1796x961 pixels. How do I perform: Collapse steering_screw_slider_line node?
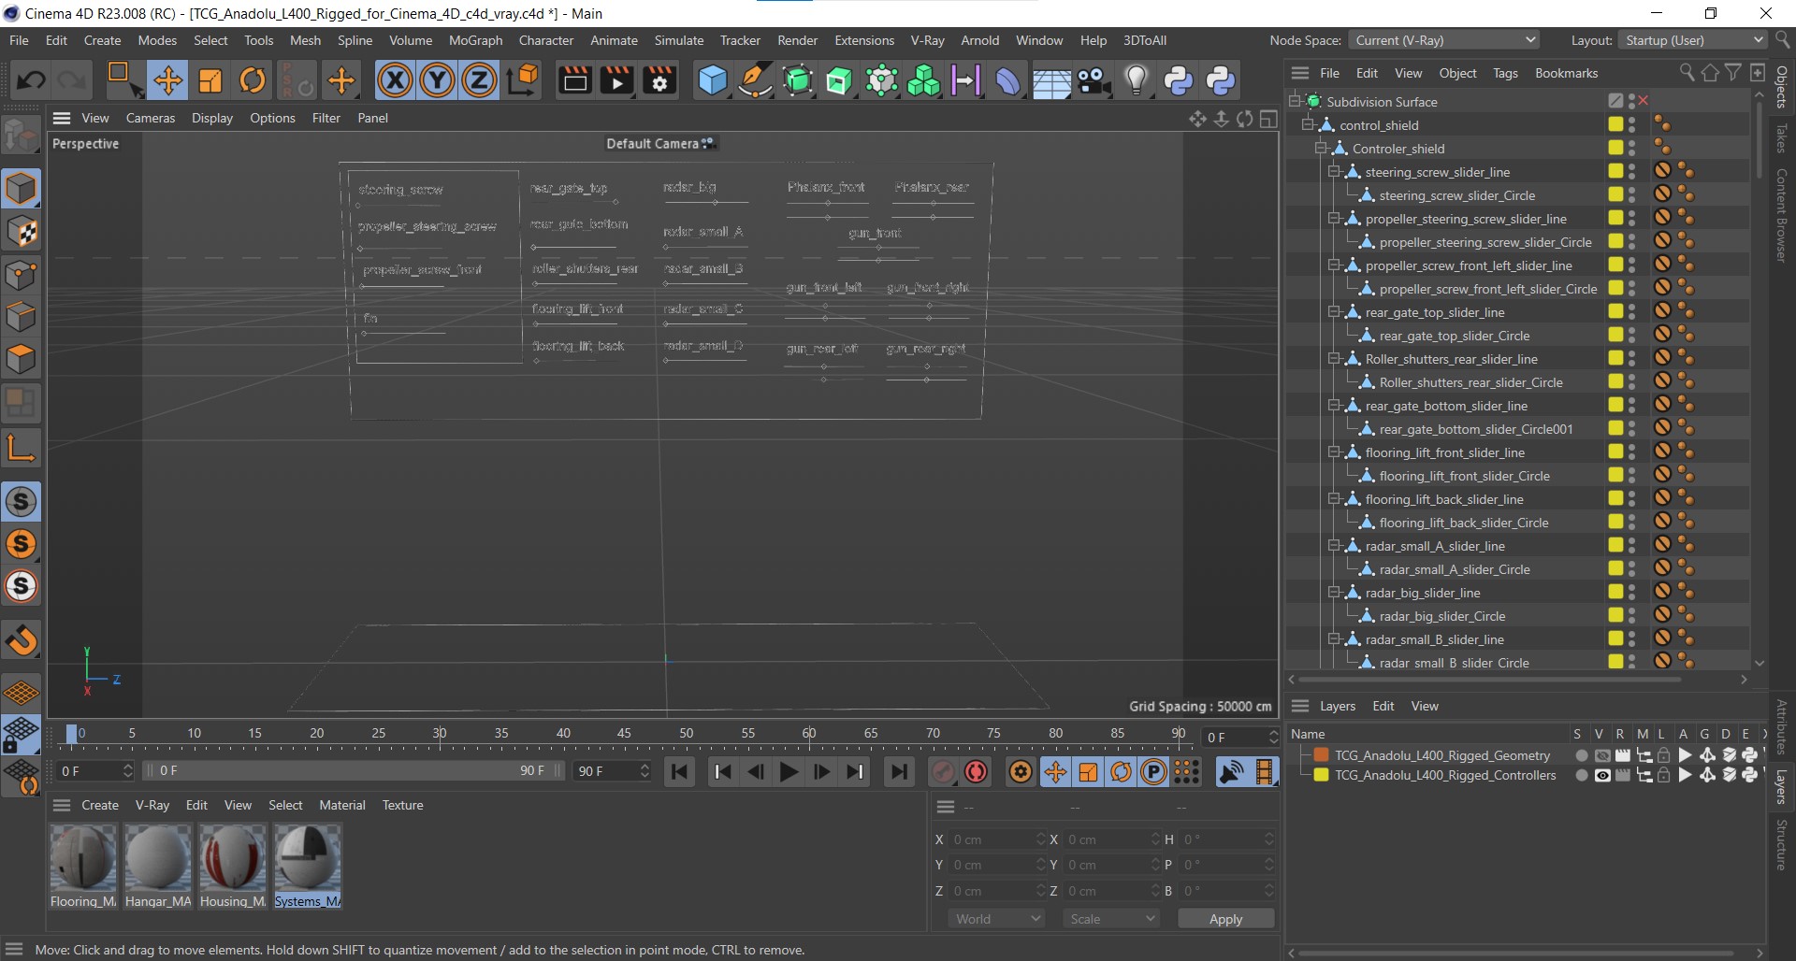click(x=1334, y=171)
